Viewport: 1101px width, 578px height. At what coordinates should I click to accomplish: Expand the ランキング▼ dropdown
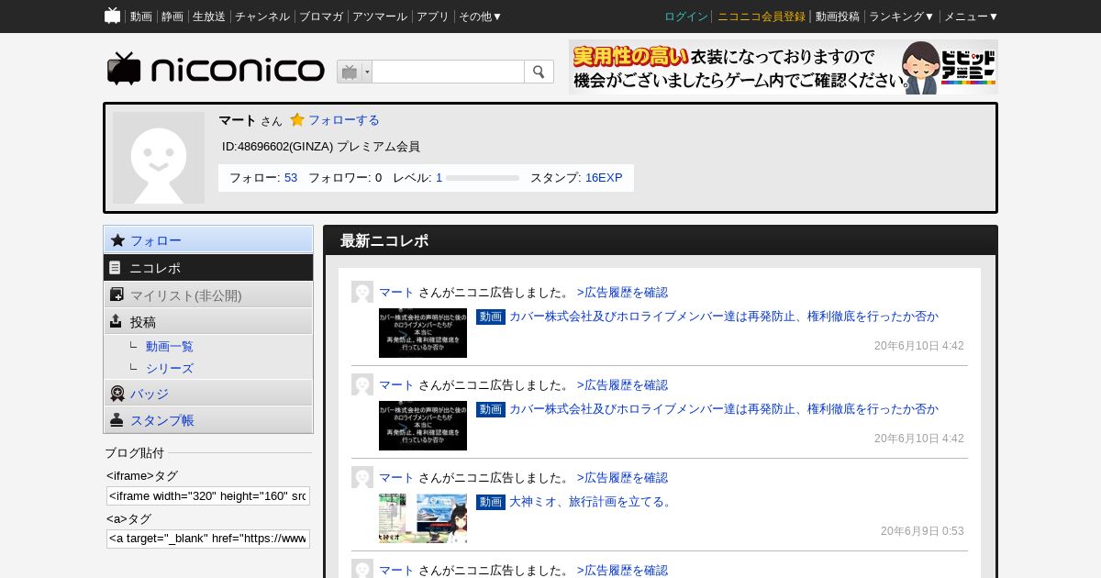click(x=902, y=17)
